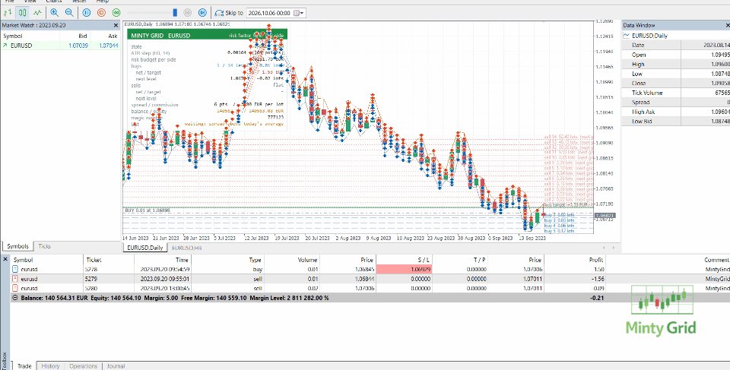The width and height of the screenshot is (730, 370).
Task: Click the EURUSD up-arrow icon in Market Watch
Action: coord(5,46)
